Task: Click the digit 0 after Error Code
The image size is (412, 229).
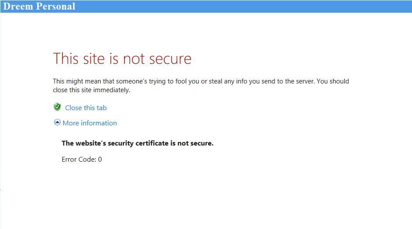Action: click(x=100, y=160)
